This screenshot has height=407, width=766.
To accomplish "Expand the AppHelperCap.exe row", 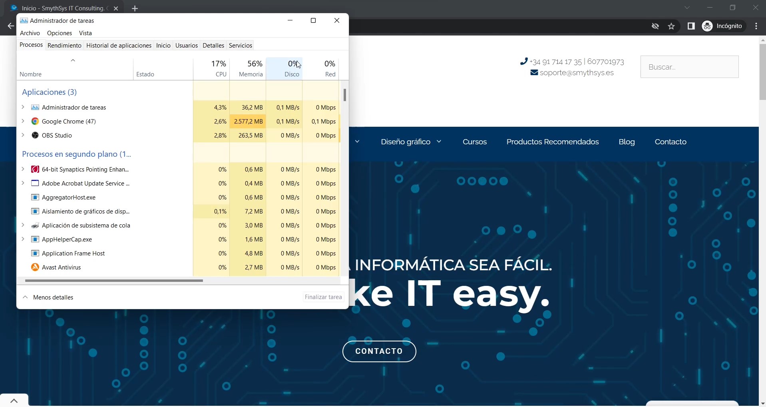I will pos(23,239).
